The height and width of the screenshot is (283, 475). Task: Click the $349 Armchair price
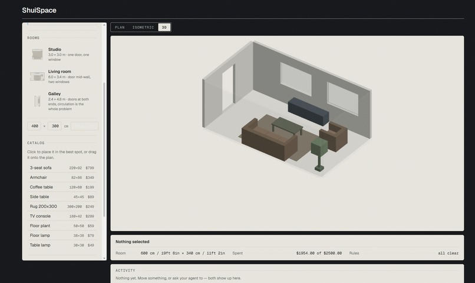point(90,178)
